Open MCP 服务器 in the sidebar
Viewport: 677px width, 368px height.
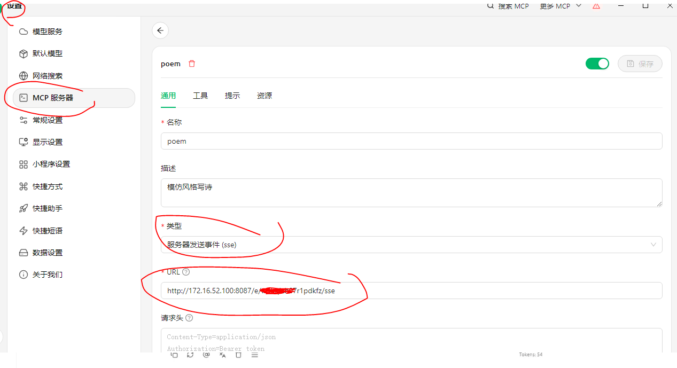[x=52, y=98]
